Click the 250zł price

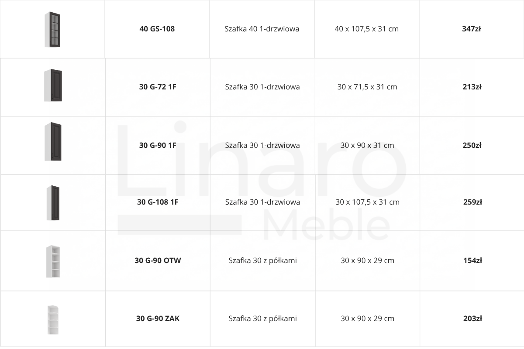472,145
